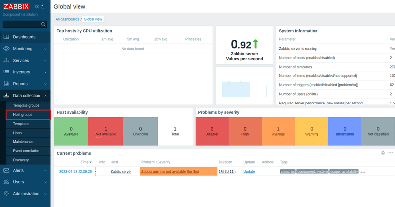Click the Alerts envelope icon
Screen dimensions: 395x207
coord(6,170)
